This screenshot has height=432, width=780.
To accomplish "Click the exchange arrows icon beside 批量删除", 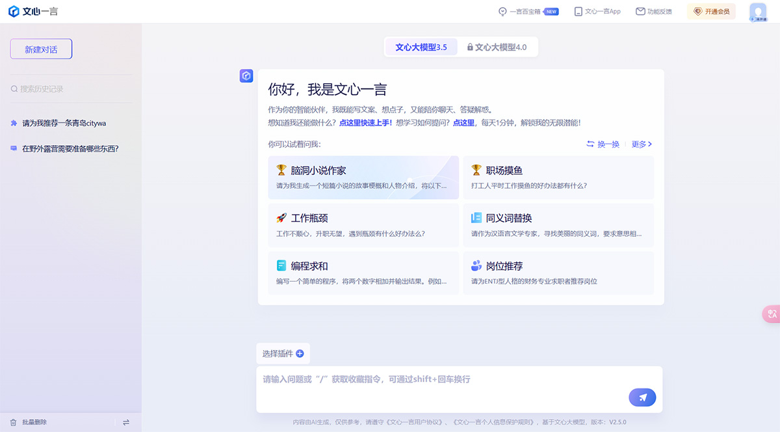I will (x=126, y=422).
